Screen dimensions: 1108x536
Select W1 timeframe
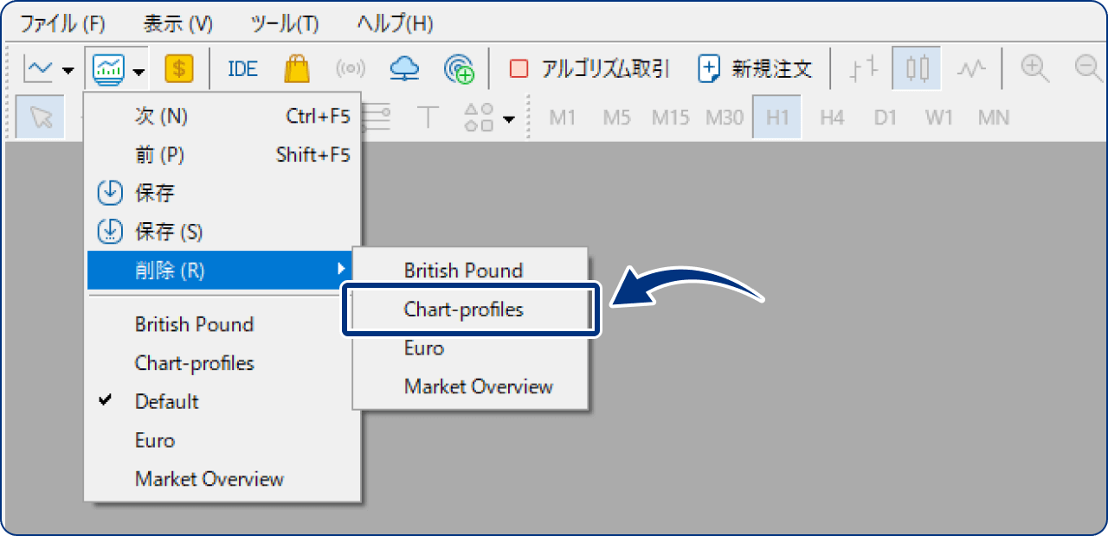(x=938, y=118)
